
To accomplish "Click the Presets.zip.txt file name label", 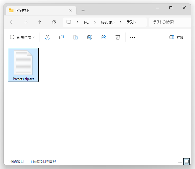I will [23, 79].
